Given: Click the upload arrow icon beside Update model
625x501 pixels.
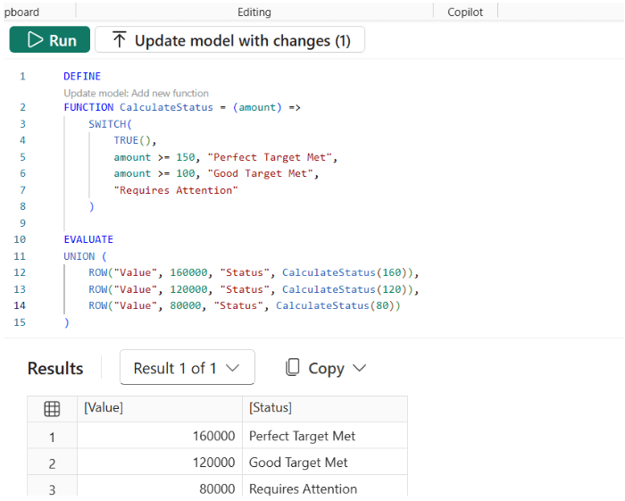Looking at the screenshot, I should coord(119,39).
